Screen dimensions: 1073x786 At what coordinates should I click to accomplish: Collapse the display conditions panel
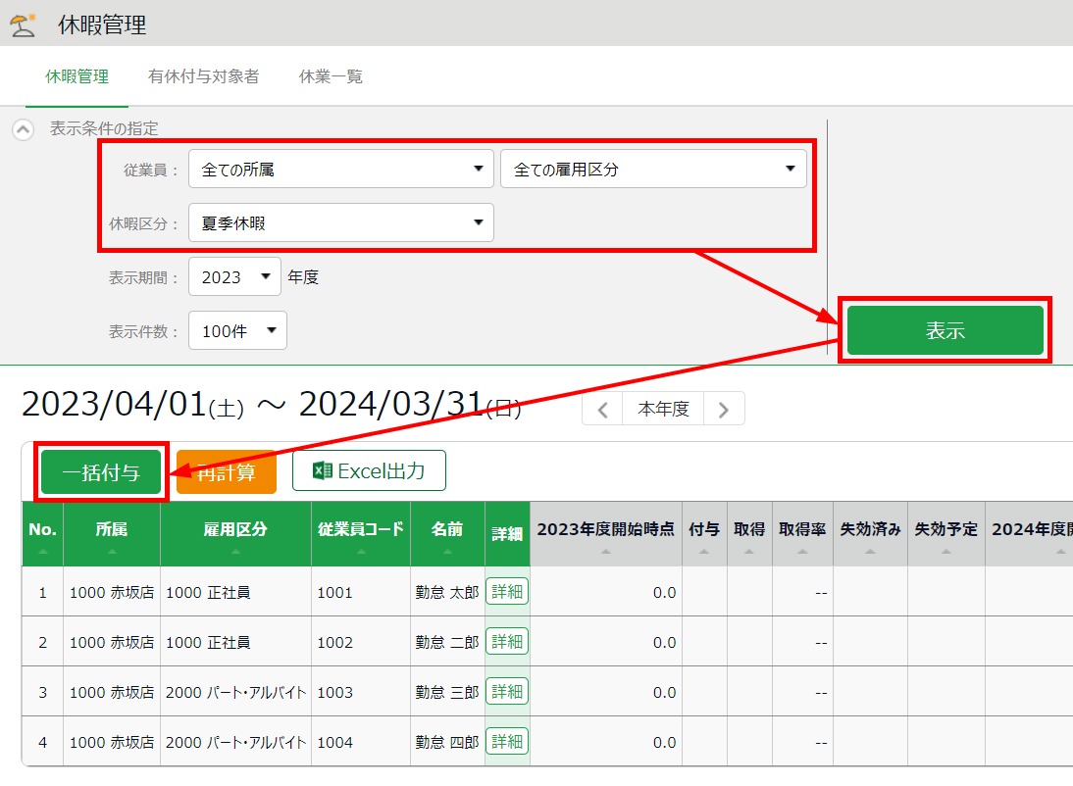[24, 128]
